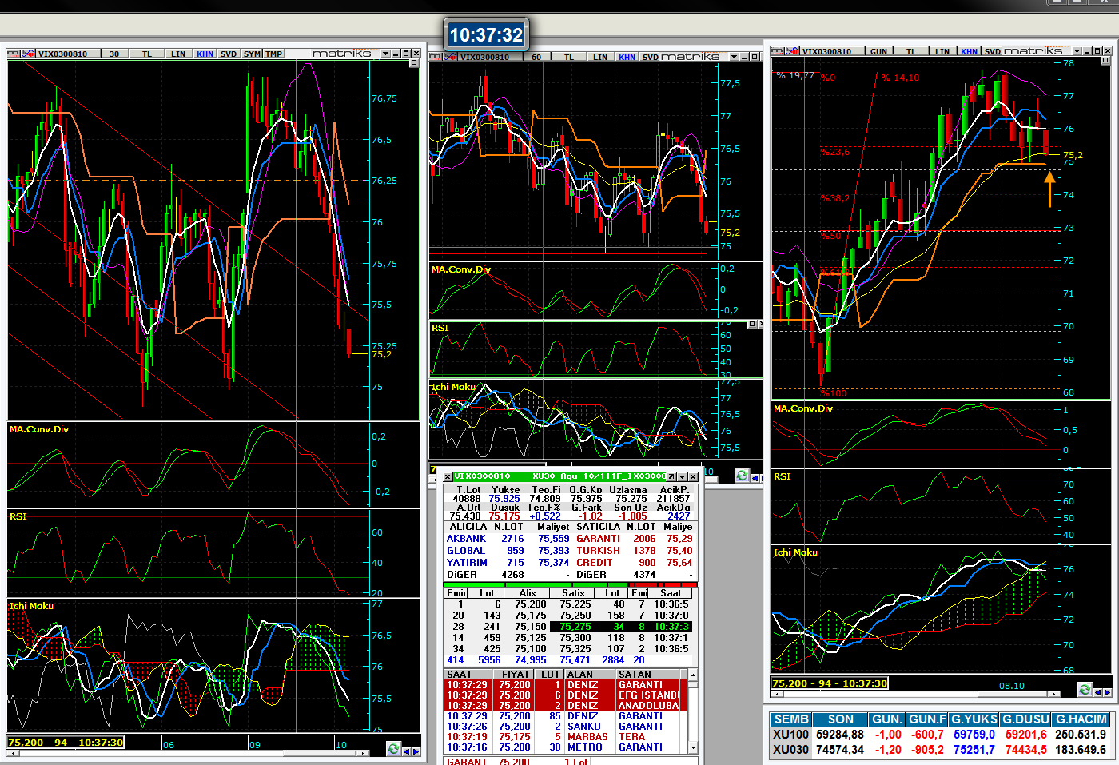Click the refresh icon under the middle chart
1119x765 pixels.
[742, 476]
